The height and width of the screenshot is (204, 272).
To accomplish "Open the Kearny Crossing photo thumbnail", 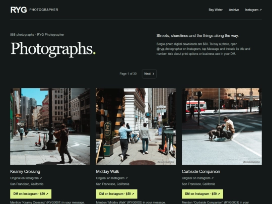I will pyautogui.click(x=50, y=126).
